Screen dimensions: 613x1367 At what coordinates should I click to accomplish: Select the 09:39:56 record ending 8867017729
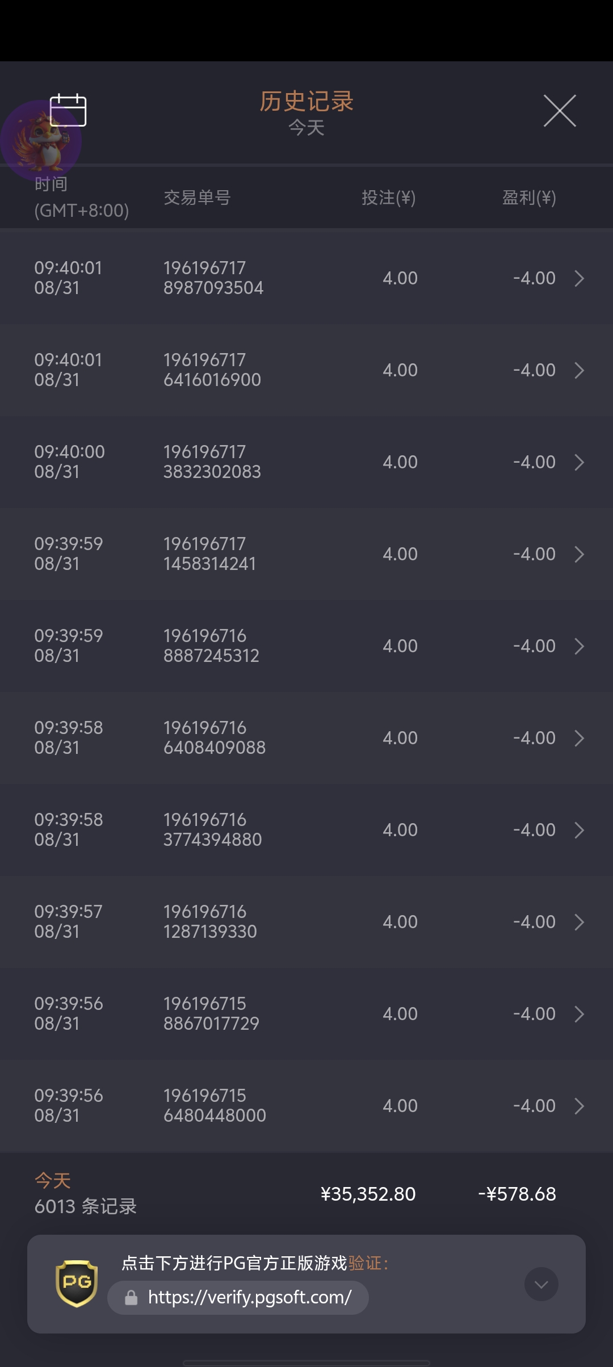coord(306,1014)
